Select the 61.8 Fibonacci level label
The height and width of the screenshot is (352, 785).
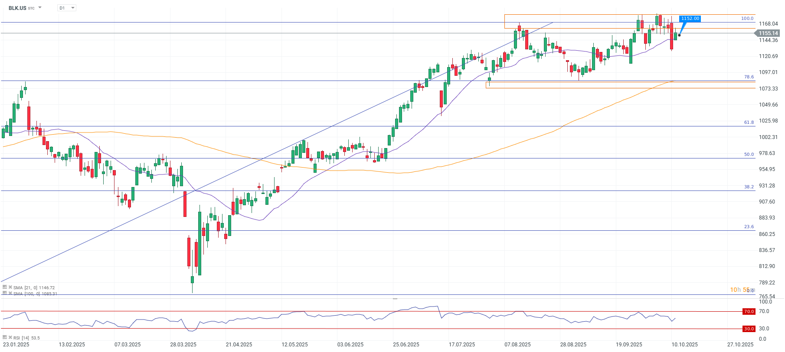(749, 123)
